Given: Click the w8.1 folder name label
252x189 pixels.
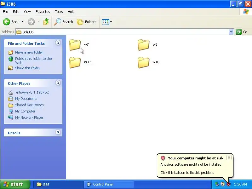Looking at the screenshot, I should 88,62.
